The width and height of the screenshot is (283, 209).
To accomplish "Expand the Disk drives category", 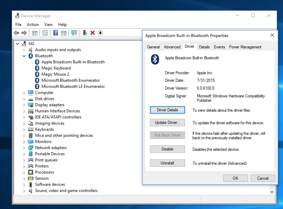I will (x=24, y=99).
